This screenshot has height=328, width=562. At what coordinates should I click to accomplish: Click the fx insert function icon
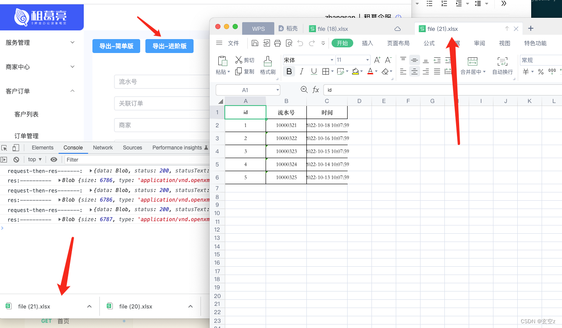[316, 90]
